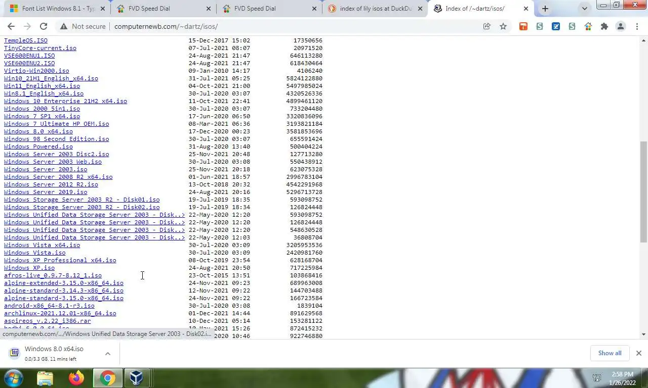Image resolution: width=648 pixels, height=388 pixels.
Task: Click the taskbar clock and date
Action: click(622, 378)
